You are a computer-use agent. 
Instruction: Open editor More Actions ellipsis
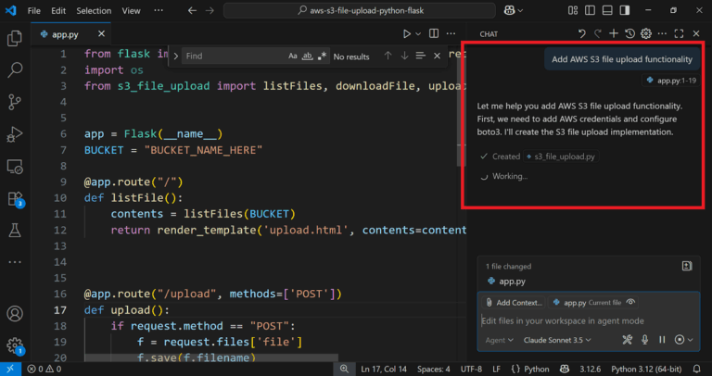coord(451,34)
